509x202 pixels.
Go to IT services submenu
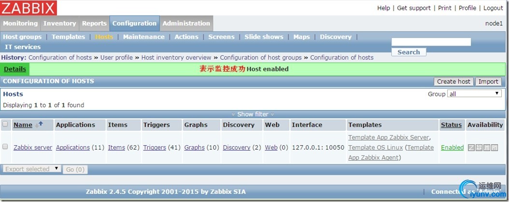coord(23,47)
